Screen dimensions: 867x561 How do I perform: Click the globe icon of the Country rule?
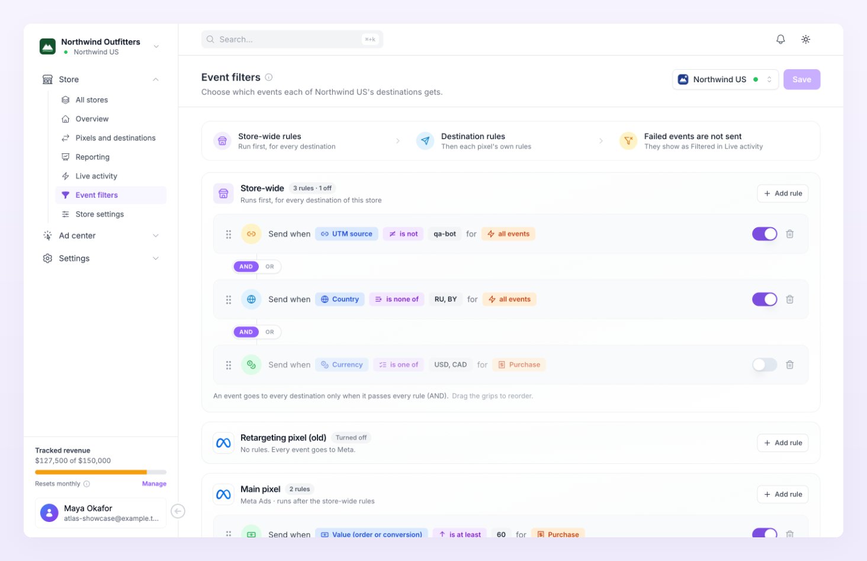(x=251, y=299)
